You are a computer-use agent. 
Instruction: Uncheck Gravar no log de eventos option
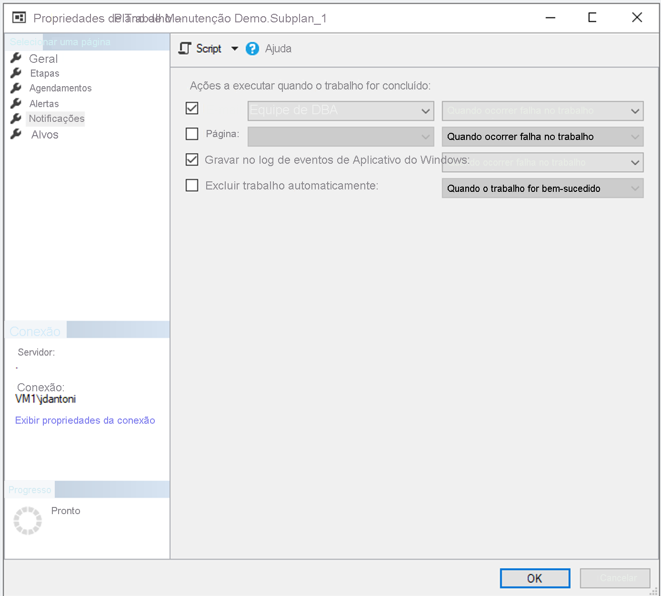pyautogui.click(x=192, y=159)
